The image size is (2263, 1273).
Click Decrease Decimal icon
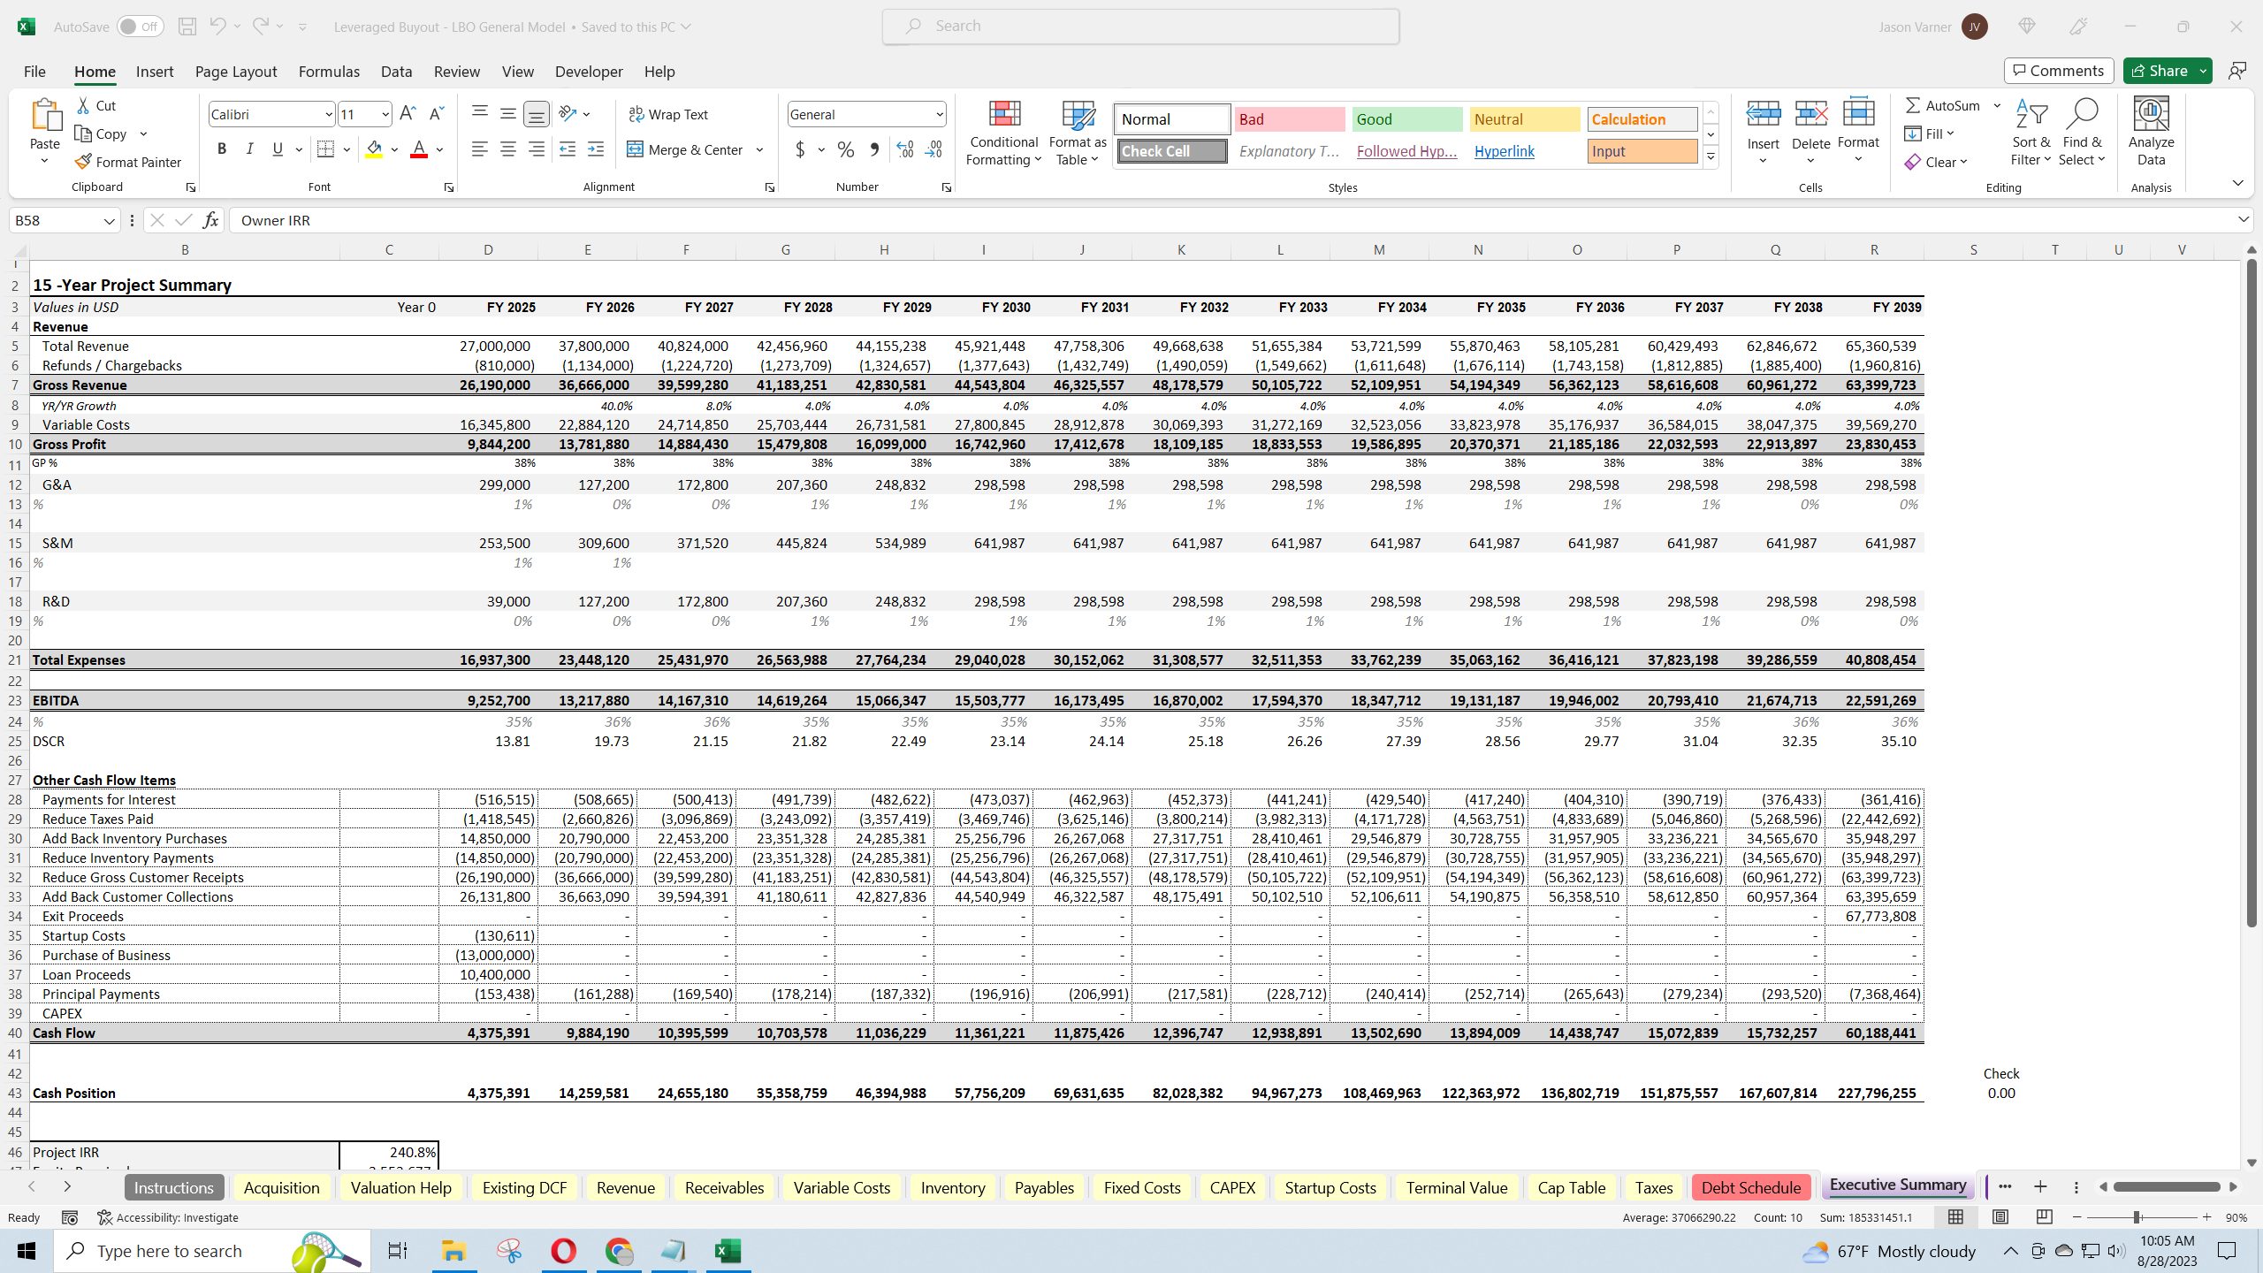point(933,149)
